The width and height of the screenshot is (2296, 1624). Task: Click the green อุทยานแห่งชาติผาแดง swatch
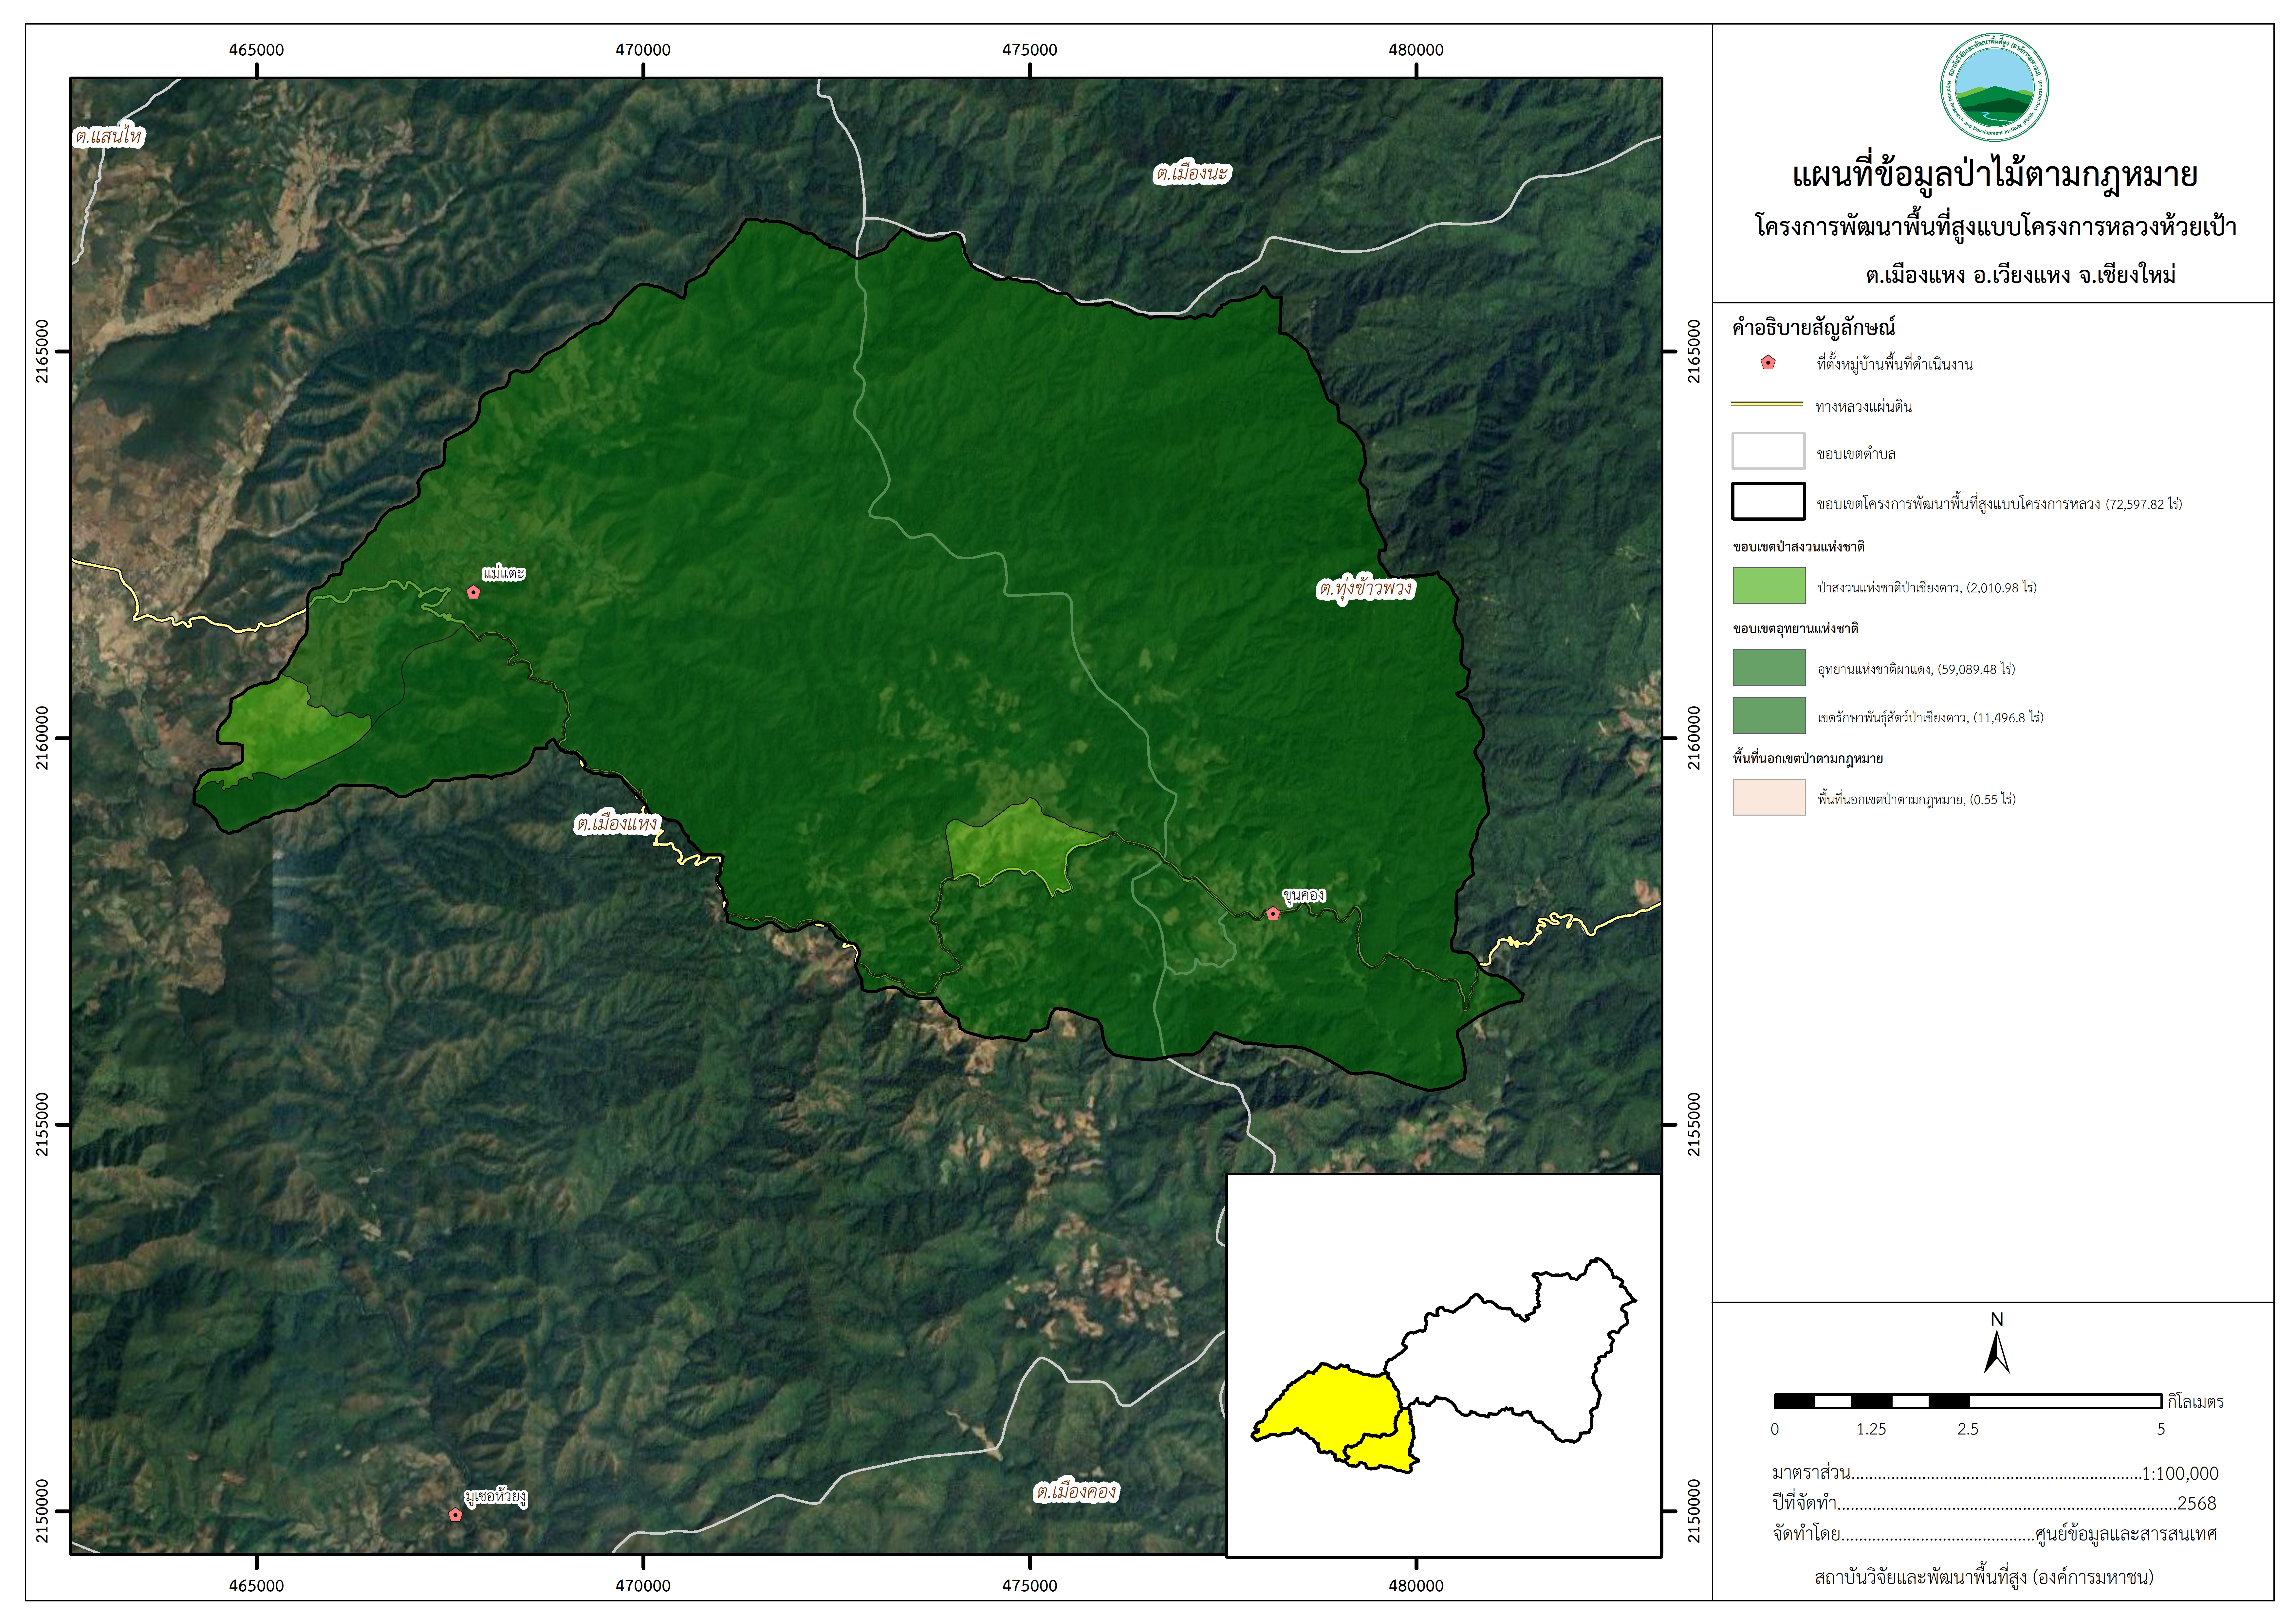(x=1769, y=667)
